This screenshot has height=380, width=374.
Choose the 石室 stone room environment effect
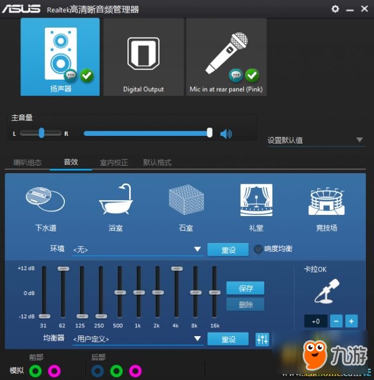186,208
